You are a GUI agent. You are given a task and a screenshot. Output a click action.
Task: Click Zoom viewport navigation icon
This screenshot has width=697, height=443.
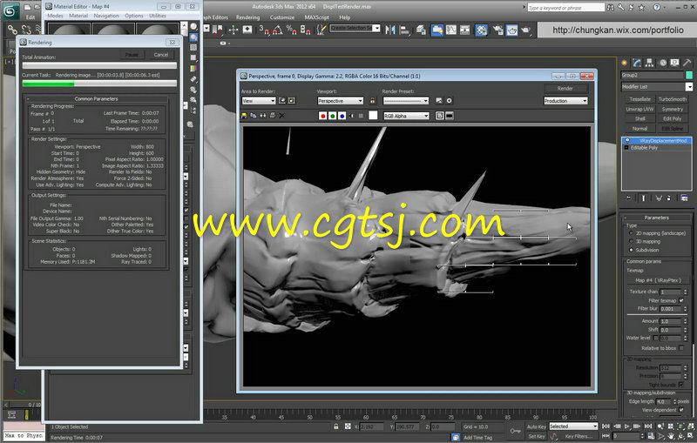[x=660, y=426]
